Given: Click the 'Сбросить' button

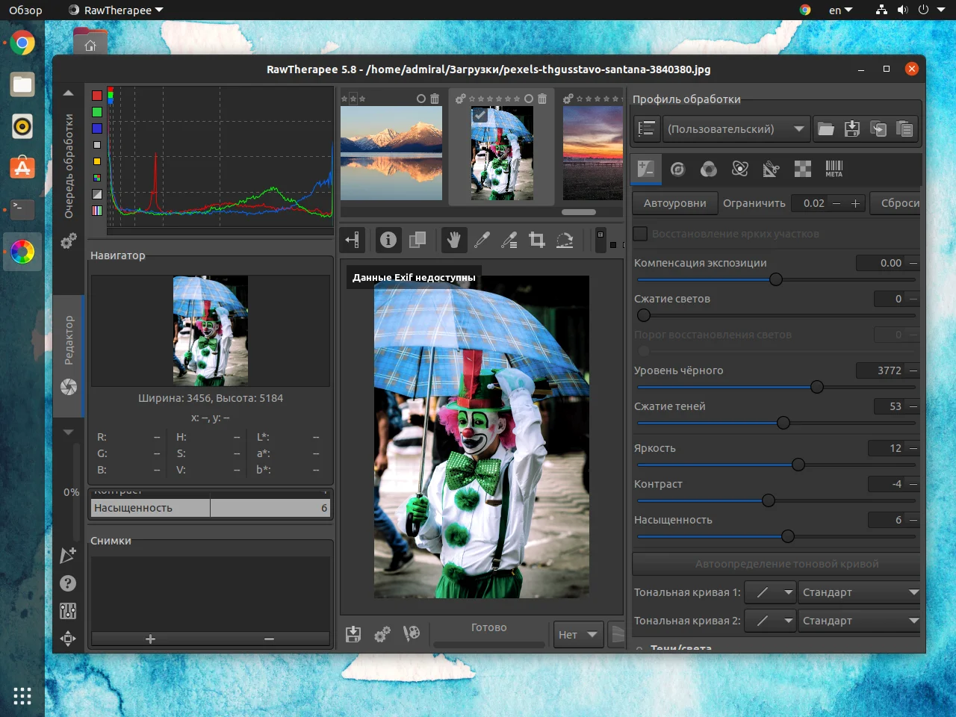Looking at the screenshot, I should click(898, 203).
